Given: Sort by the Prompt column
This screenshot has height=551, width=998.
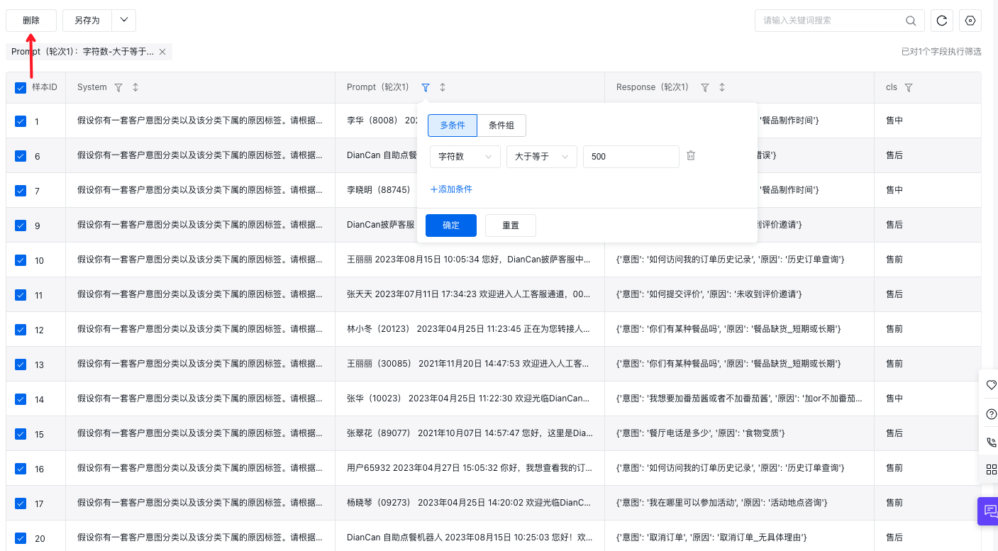Looking at the screenshot, I should [443, 87].
